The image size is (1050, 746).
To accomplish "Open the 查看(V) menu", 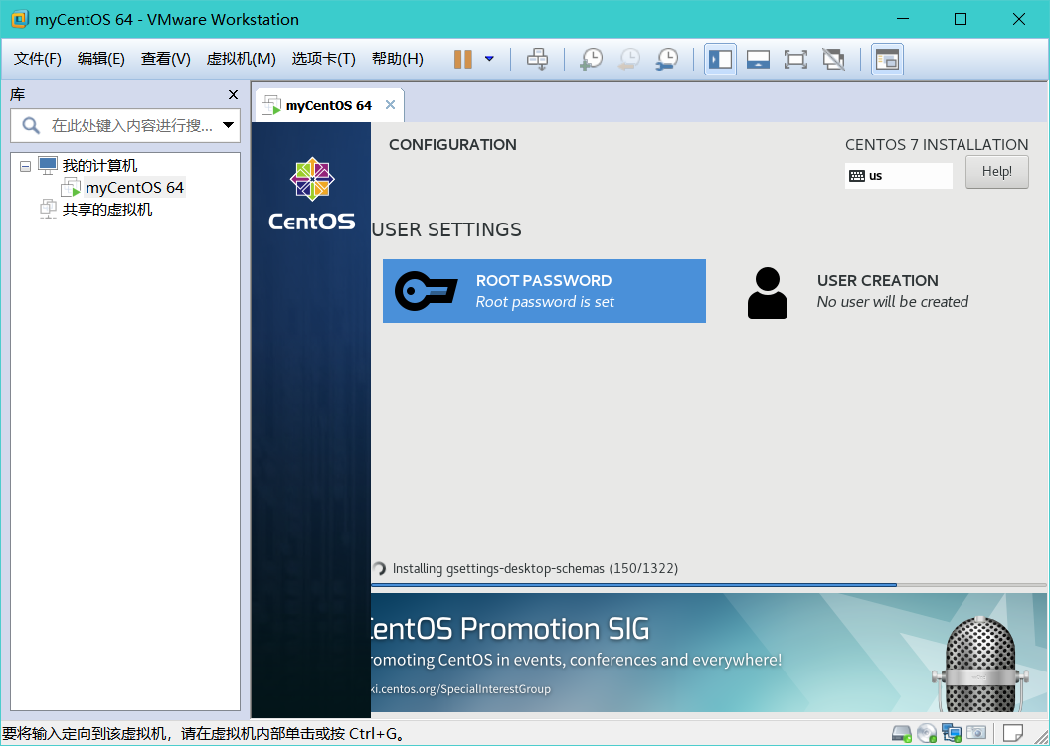I will pos(165,59).
